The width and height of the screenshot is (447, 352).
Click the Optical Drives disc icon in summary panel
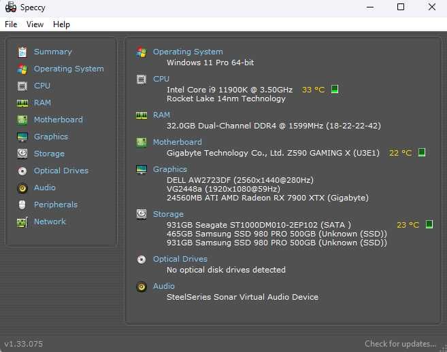(142, 260)
